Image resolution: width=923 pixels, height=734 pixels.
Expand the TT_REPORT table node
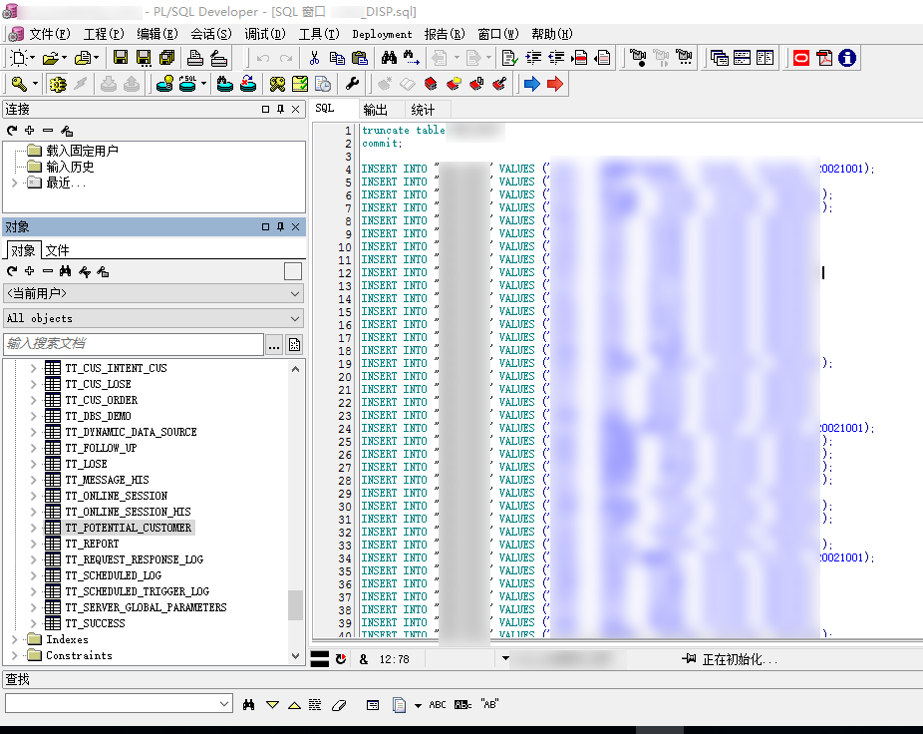tap(34, 544)
